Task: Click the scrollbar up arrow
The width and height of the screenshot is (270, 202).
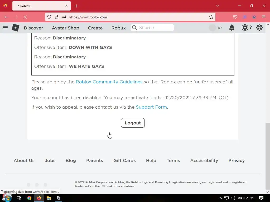Action: (268, 24)
